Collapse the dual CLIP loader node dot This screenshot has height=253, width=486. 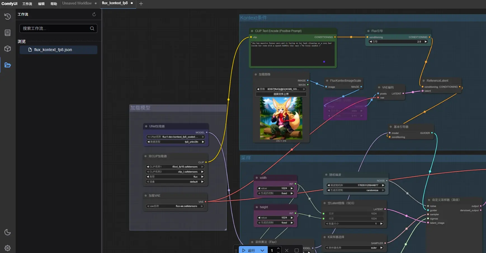(x=146, y=156)
